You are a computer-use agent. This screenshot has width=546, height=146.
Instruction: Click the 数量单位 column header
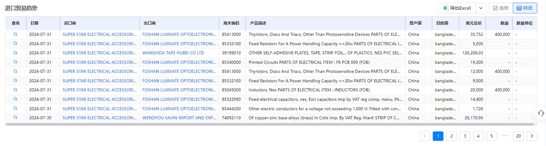pos(525,23)
